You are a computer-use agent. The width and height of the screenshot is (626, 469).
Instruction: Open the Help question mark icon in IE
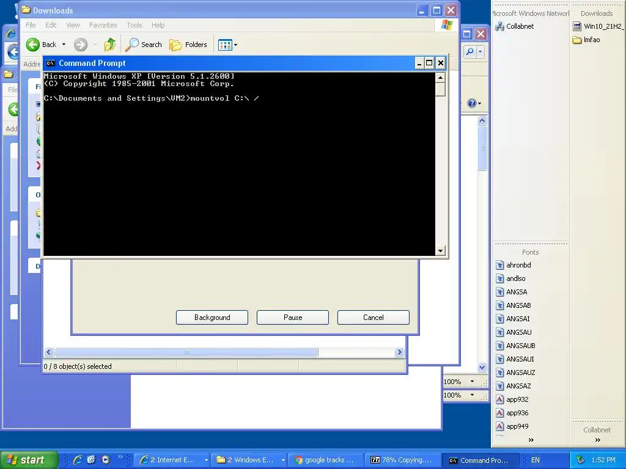tap(472, 103)
